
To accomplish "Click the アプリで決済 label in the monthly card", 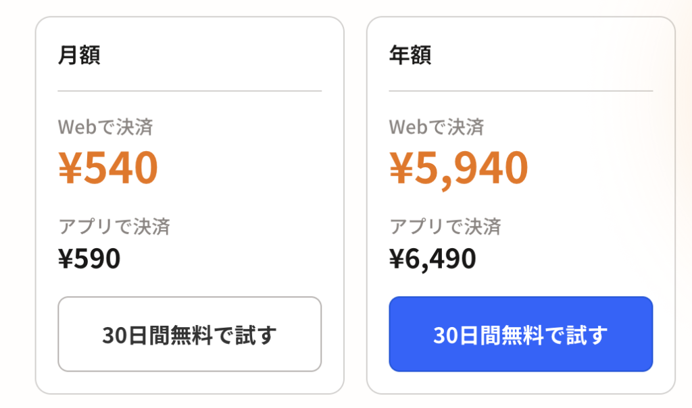I will (114, 227).
